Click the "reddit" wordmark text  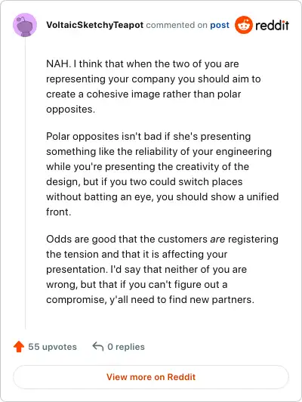[272, 25]
